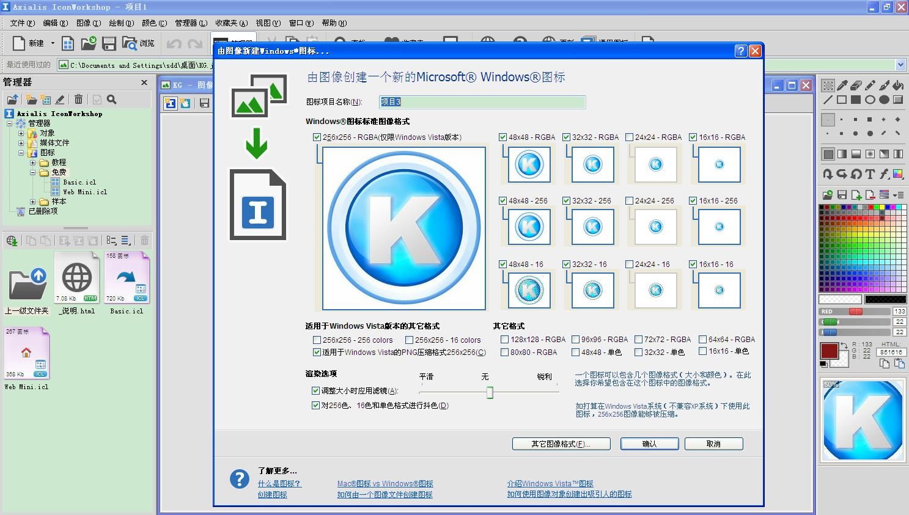Choose the linear horizontal gradient mode
909x515 pixels.
click(842, 154)
